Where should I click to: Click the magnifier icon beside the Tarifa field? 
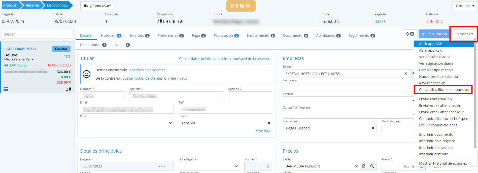372,166
